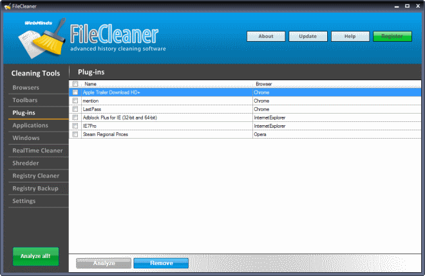Image resolution: width=425 pixels, height=276 pixels.
Task: Click the green Register button
Action: point(392,36)
